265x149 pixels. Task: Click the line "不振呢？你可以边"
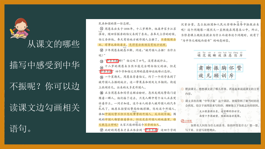click(45, 86)
